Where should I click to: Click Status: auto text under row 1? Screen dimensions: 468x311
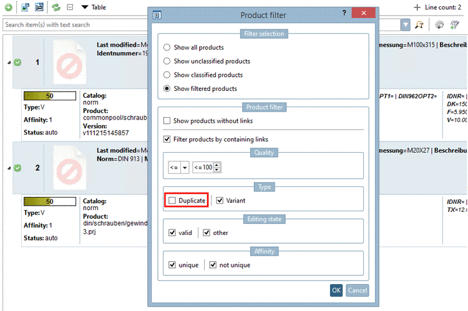pyautogui.click(x=41, y=132)
